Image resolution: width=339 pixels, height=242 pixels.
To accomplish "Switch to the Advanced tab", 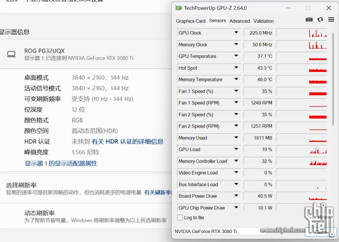I will [x=239, y=21].
